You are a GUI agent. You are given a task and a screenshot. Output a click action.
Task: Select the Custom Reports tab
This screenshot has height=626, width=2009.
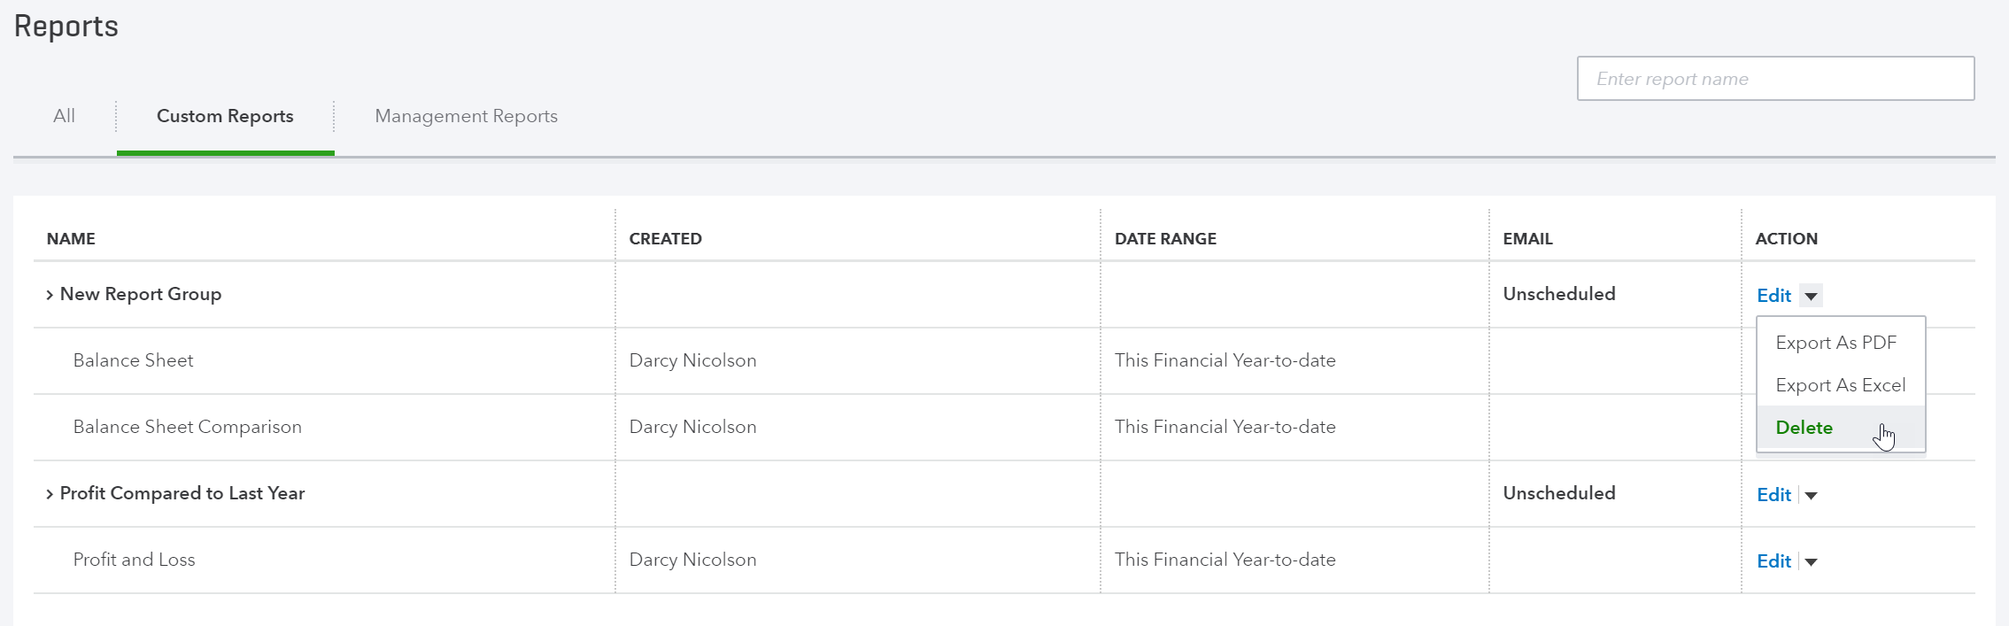(225, 116)
